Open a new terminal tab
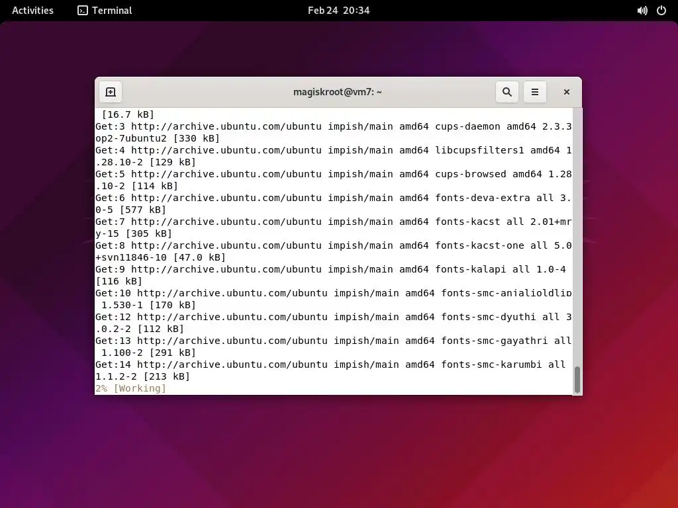The width and height of the screenshot is (678, 508). (x=111, y=92)
